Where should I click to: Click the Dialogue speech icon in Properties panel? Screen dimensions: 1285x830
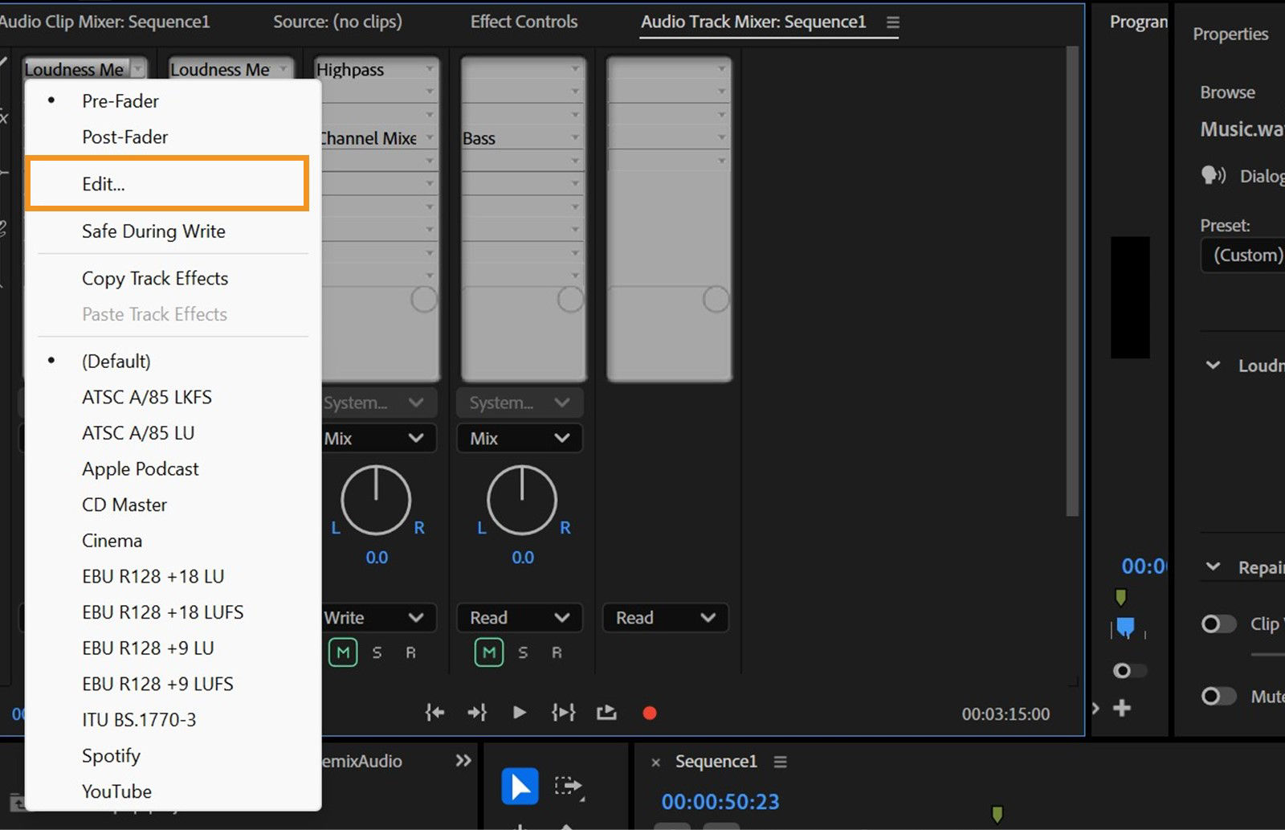click(1214, 175)
